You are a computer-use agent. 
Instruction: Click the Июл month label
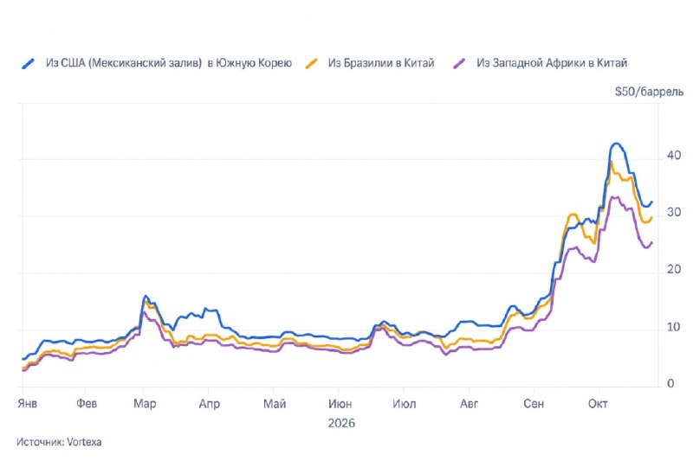coord(404,404)
